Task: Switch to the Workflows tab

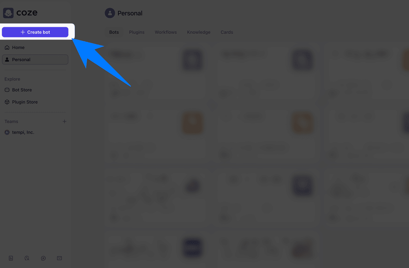Action: coord(166,32)
